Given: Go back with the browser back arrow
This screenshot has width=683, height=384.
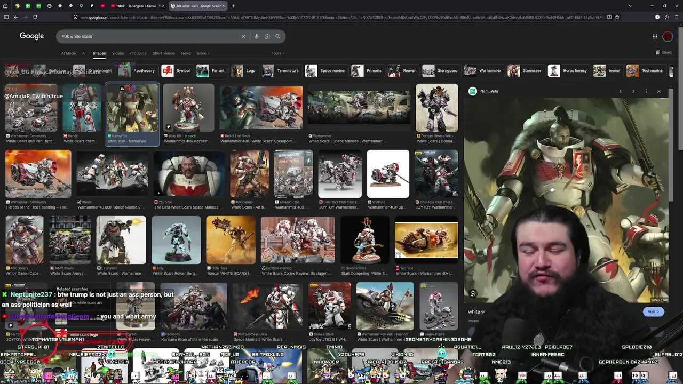Looking at the screenshot, I should coord(15,17).
